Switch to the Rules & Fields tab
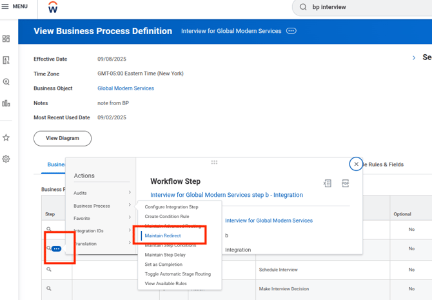Viewport: 432px width, 300px height. 384,165
